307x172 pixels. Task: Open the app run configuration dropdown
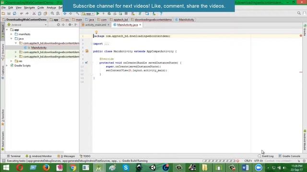click(x=88, y=14)
